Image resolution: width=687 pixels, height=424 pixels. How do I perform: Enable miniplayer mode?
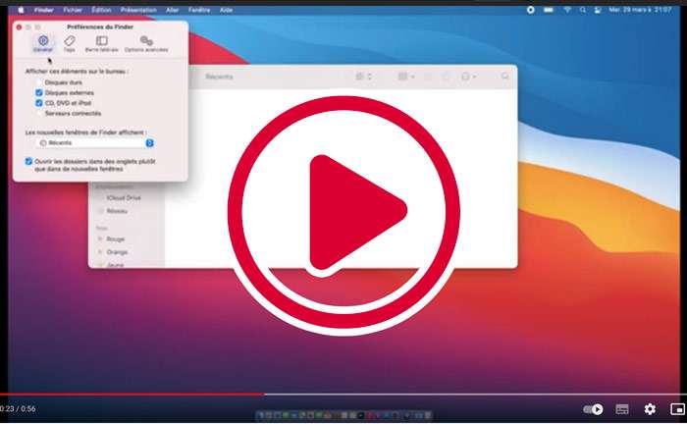click(x=678, y=409)
